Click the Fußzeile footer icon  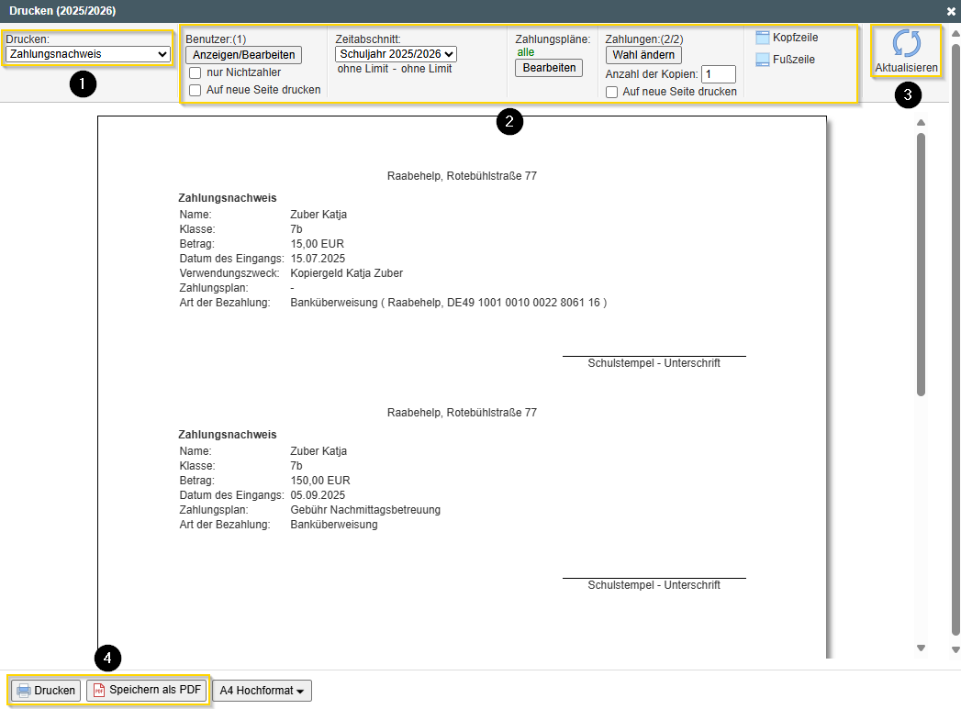pos(763,60)
